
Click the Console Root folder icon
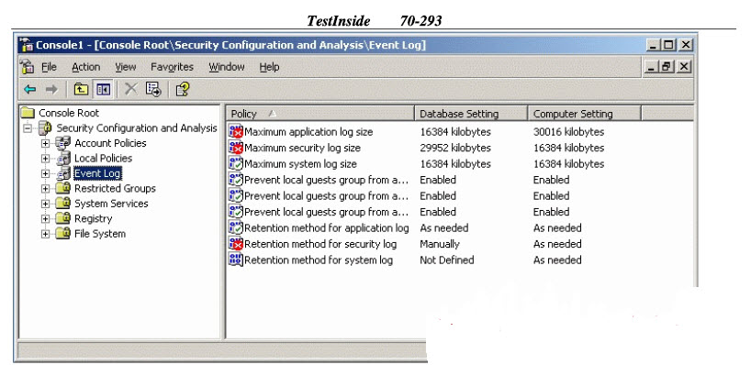click(28, 113)
